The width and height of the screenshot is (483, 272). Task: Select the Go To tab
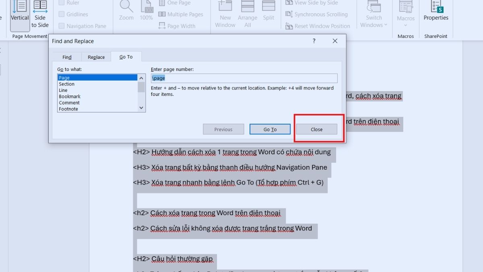pyautogui.click(x=126, y=57)
